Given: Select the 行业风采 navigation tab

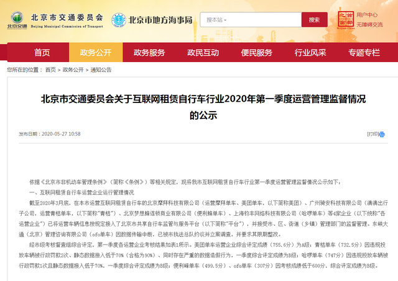Looking at the screenshot, I should (310, 52).
